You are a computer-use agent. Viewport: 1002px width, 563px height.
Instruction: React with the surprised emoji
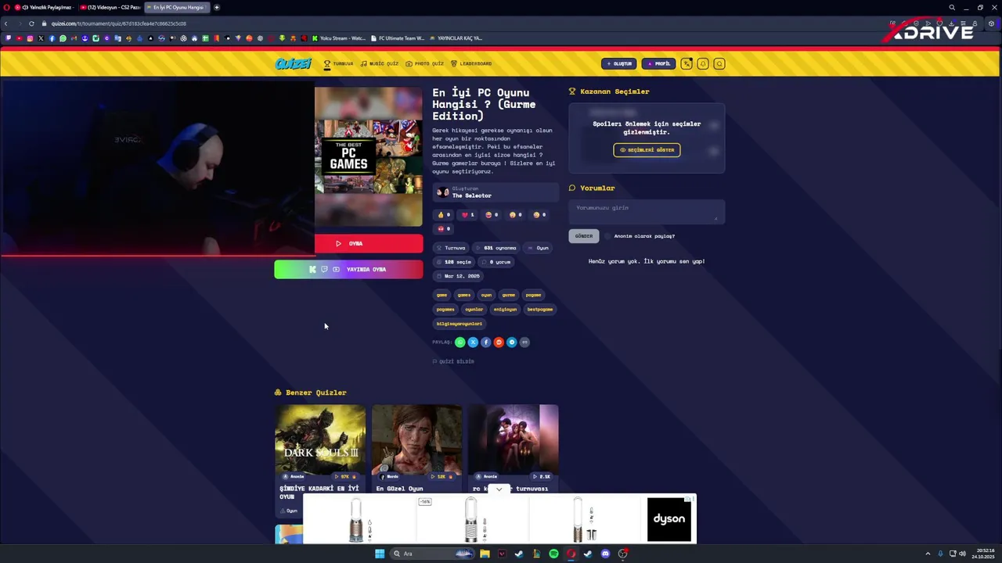tap(515, 215)
